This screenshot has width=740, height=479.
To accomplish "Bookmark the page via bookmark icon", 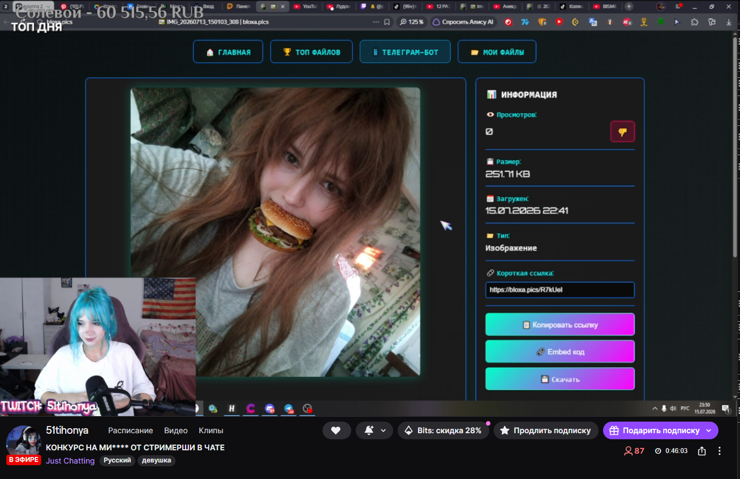I will click(x=387, y=22).
